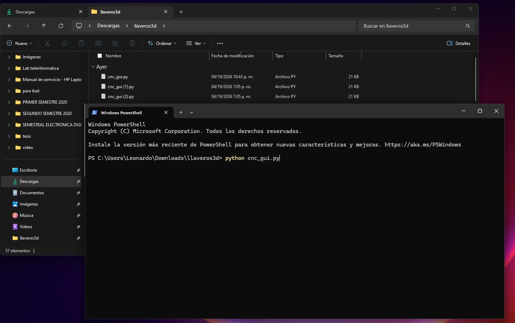
Task: Open the Nuevo dropdown menu
Action: pyautogui.click(x=19, y=43)
